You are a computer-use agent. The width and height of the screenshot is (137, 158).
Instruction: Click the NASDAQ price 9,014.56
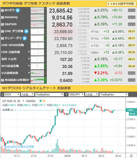(x=62, y=18)
